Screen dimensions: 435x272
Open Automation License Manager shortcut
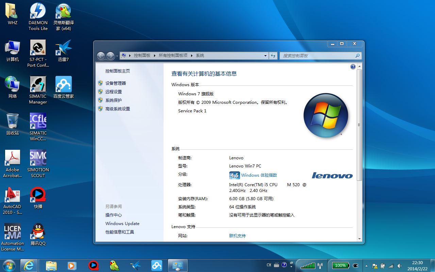tap(13, 237)
